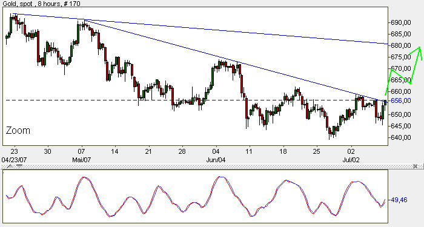Close the indicator panel via divider X icon
This screenshot has width=424, height=227.
coord(415,166)
